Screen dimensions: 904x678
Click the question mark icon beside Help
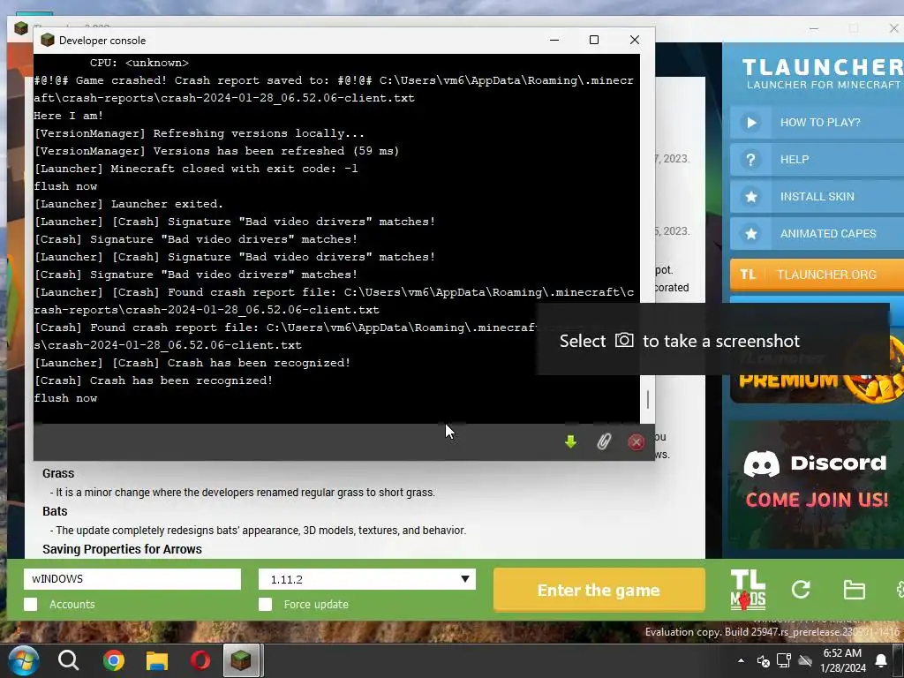tap(750, 160)
